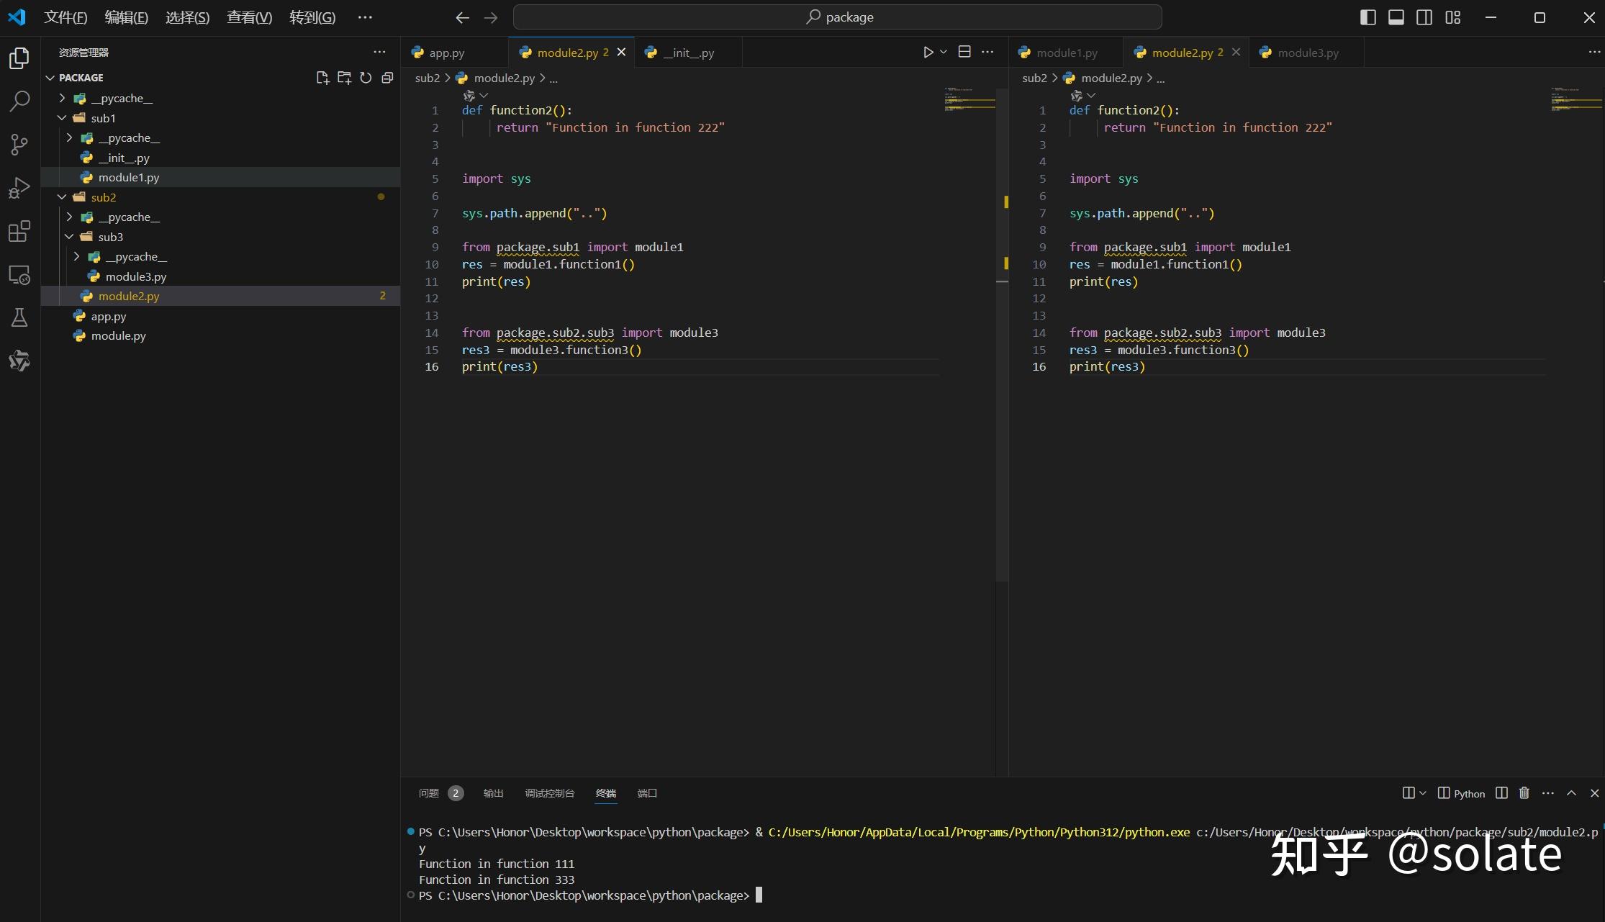Open dropdown arrow beside run button
The height and width of the screenshot is (922, 1605).
pos(944,52)
